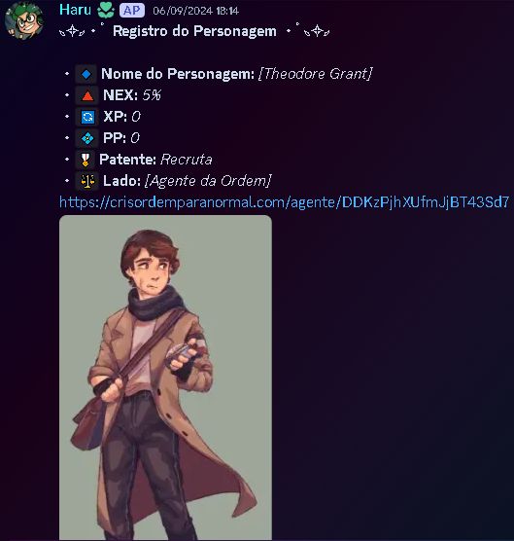Open Haru's profile avatar picture
Image resolution: width=514 pixels, height=541 pixels.
point(23,20)
